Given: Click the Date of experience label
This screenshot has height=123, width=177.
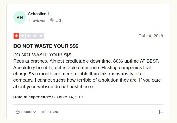Looking at the screenshot, I should click(32, 97).
